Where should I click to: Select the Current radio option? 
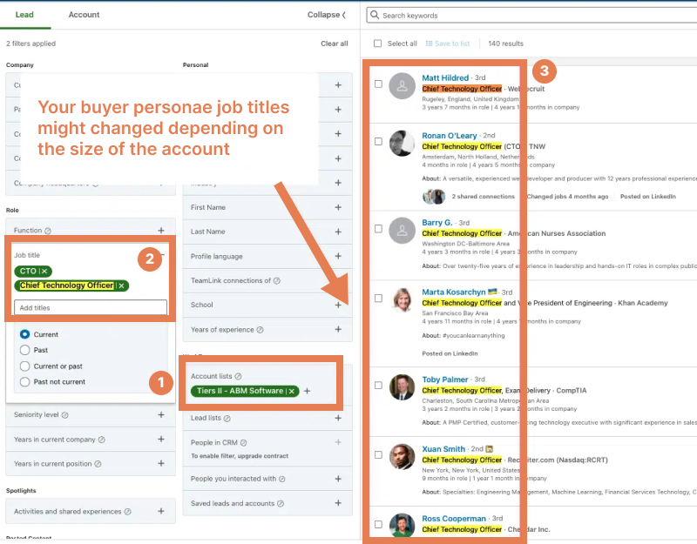(x=25, y=334)
